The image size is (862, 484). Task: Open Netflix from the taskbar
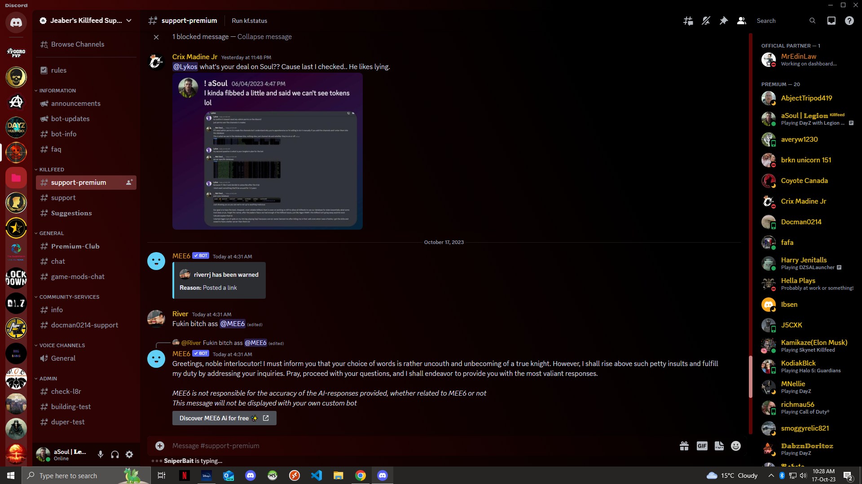pos(184,475)
